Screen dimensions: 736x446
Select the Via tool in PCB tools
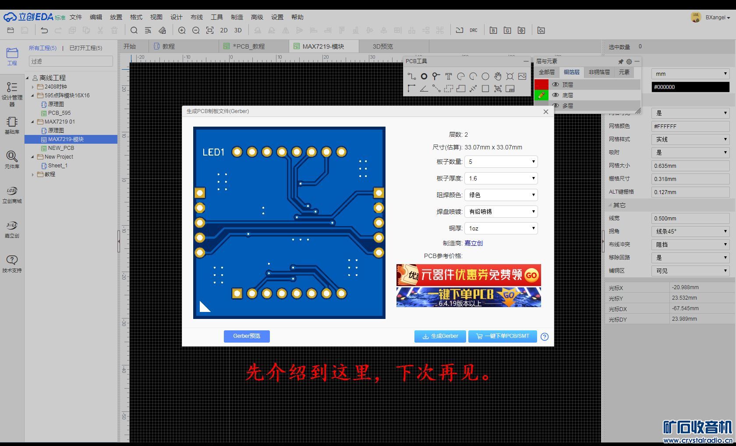tap(436, 76)
